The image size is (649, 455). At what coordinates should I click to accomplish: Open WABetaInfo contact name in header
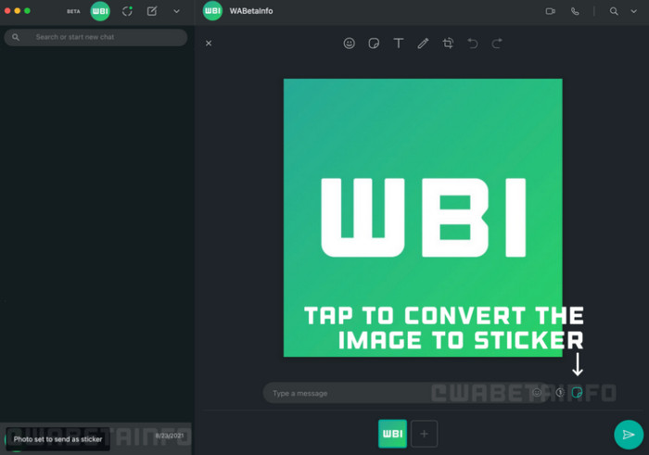251,11
